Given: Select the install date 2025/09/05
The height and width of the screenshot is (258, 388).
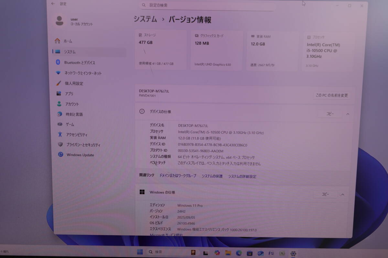Looking at the screenshot, I should tap(186, 217).
